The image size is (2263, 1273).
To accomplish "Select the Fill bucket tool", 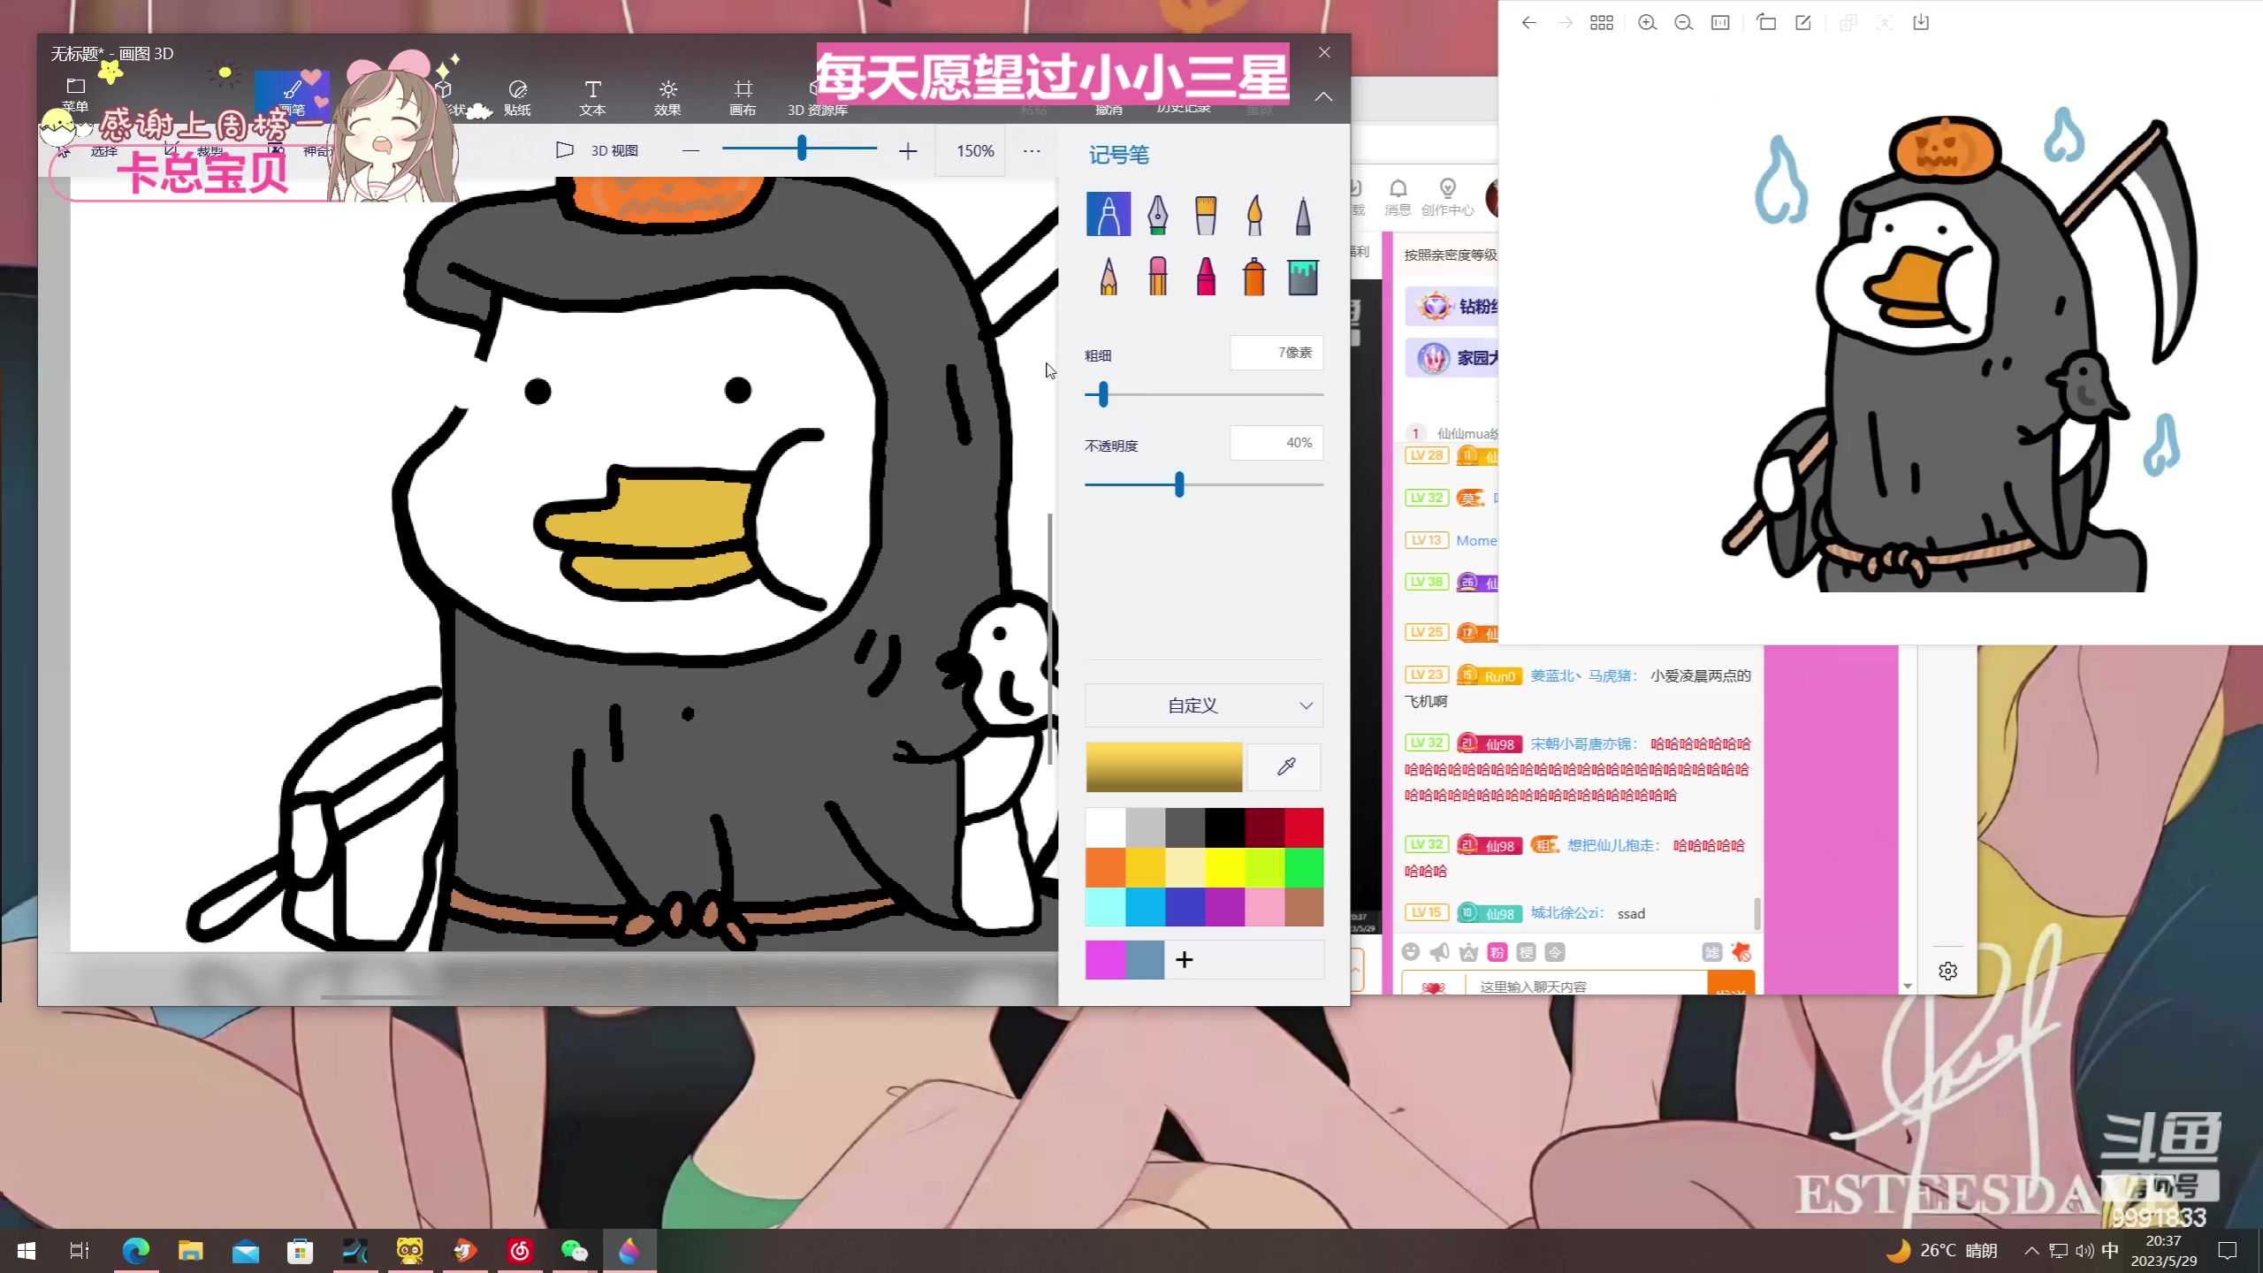I will [1303, 277].
